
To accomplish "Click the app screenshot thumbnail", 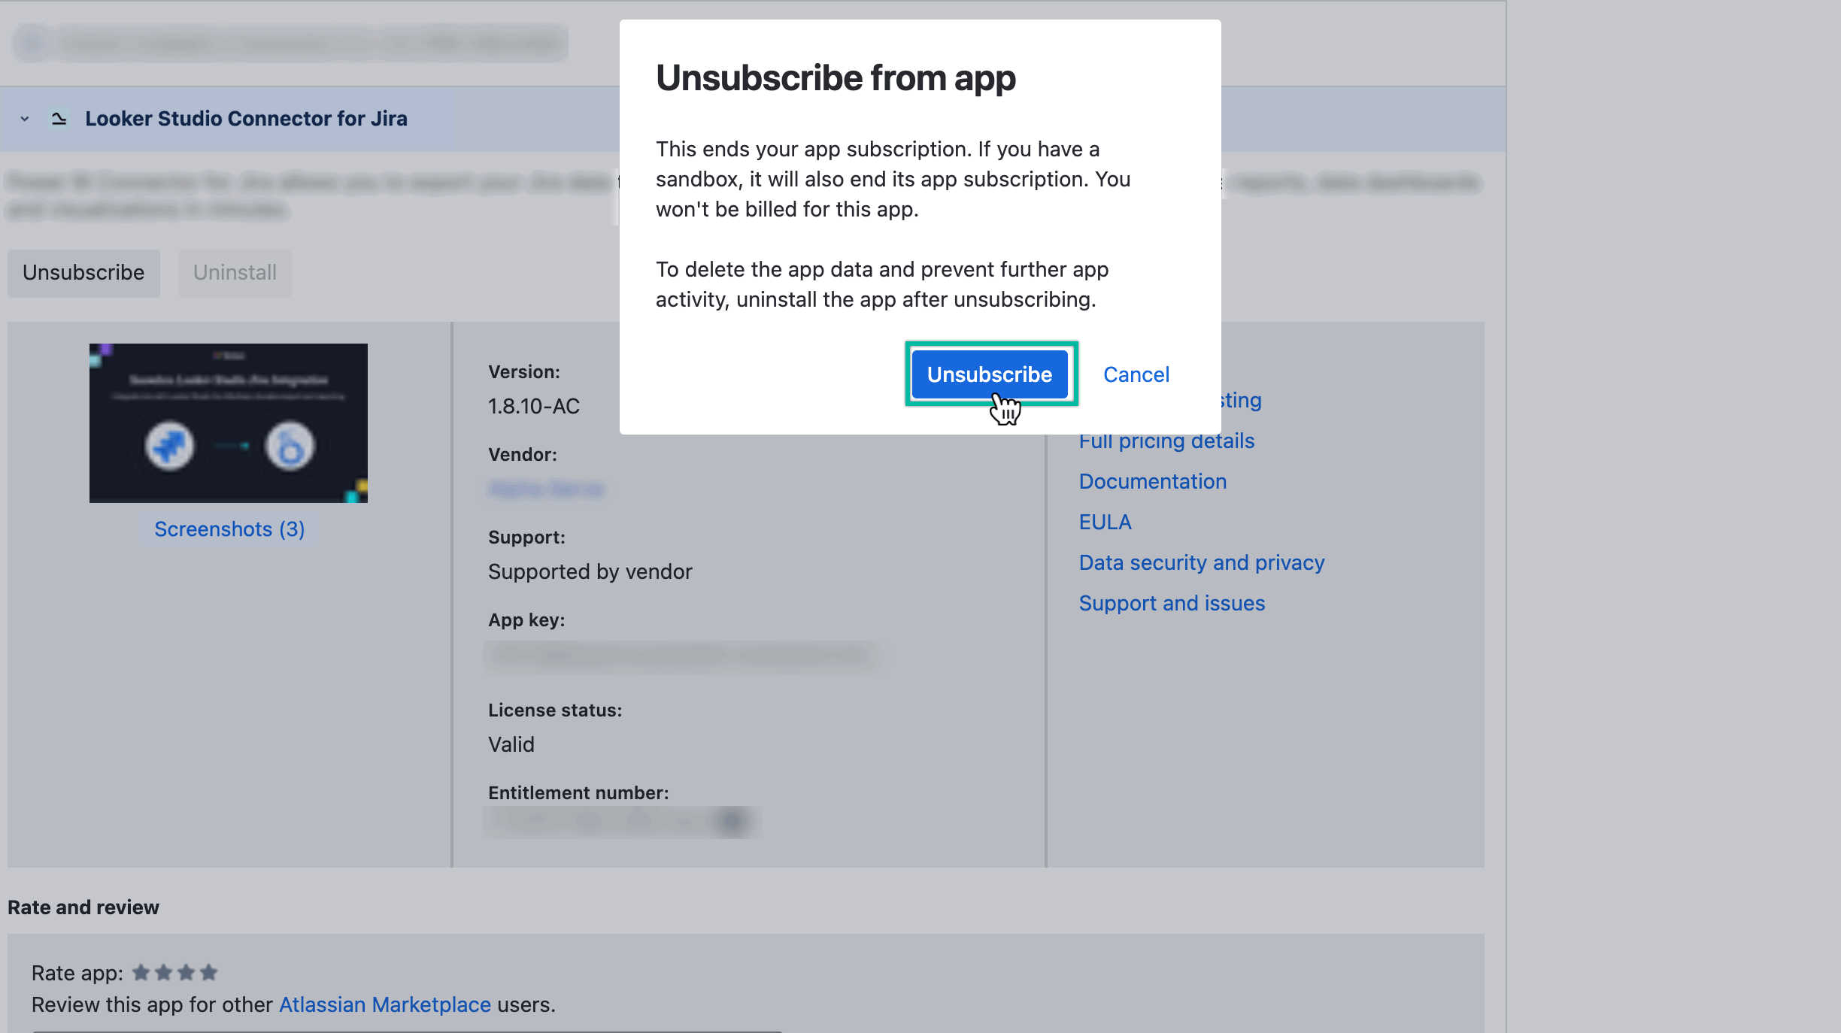I will point(229,423).
